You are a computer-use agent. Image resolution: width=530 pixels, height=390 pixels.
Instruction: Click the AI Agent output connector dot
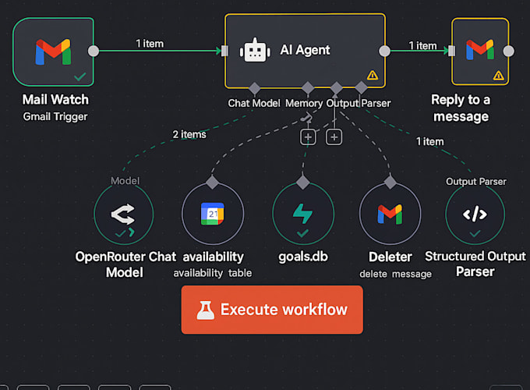(384, 51)
